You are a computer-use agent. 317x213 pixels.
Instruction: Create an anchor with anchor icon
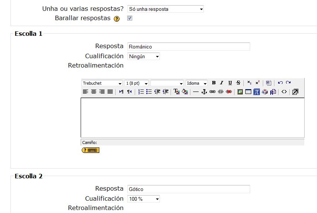(x=204, y=92)
